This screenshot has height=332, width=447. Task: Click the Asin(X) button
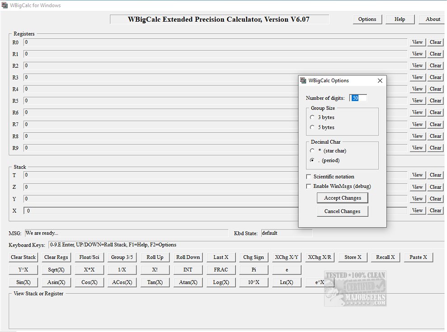click(x=56, y=282)
